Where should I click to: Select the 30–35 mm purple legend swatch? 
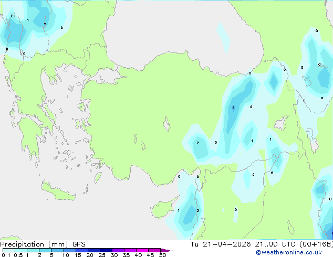point(118,250)
